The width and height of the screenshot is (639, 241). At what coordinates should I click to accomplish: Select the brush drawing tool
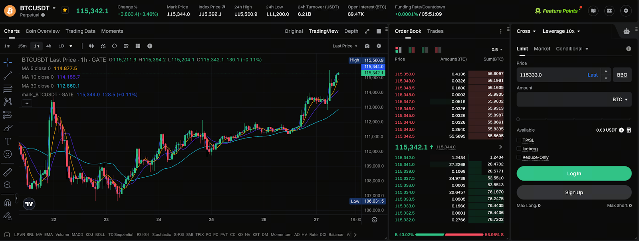click(8, 128)
